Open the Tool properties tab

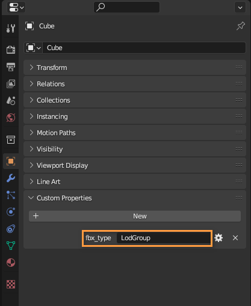coord(11,28)
